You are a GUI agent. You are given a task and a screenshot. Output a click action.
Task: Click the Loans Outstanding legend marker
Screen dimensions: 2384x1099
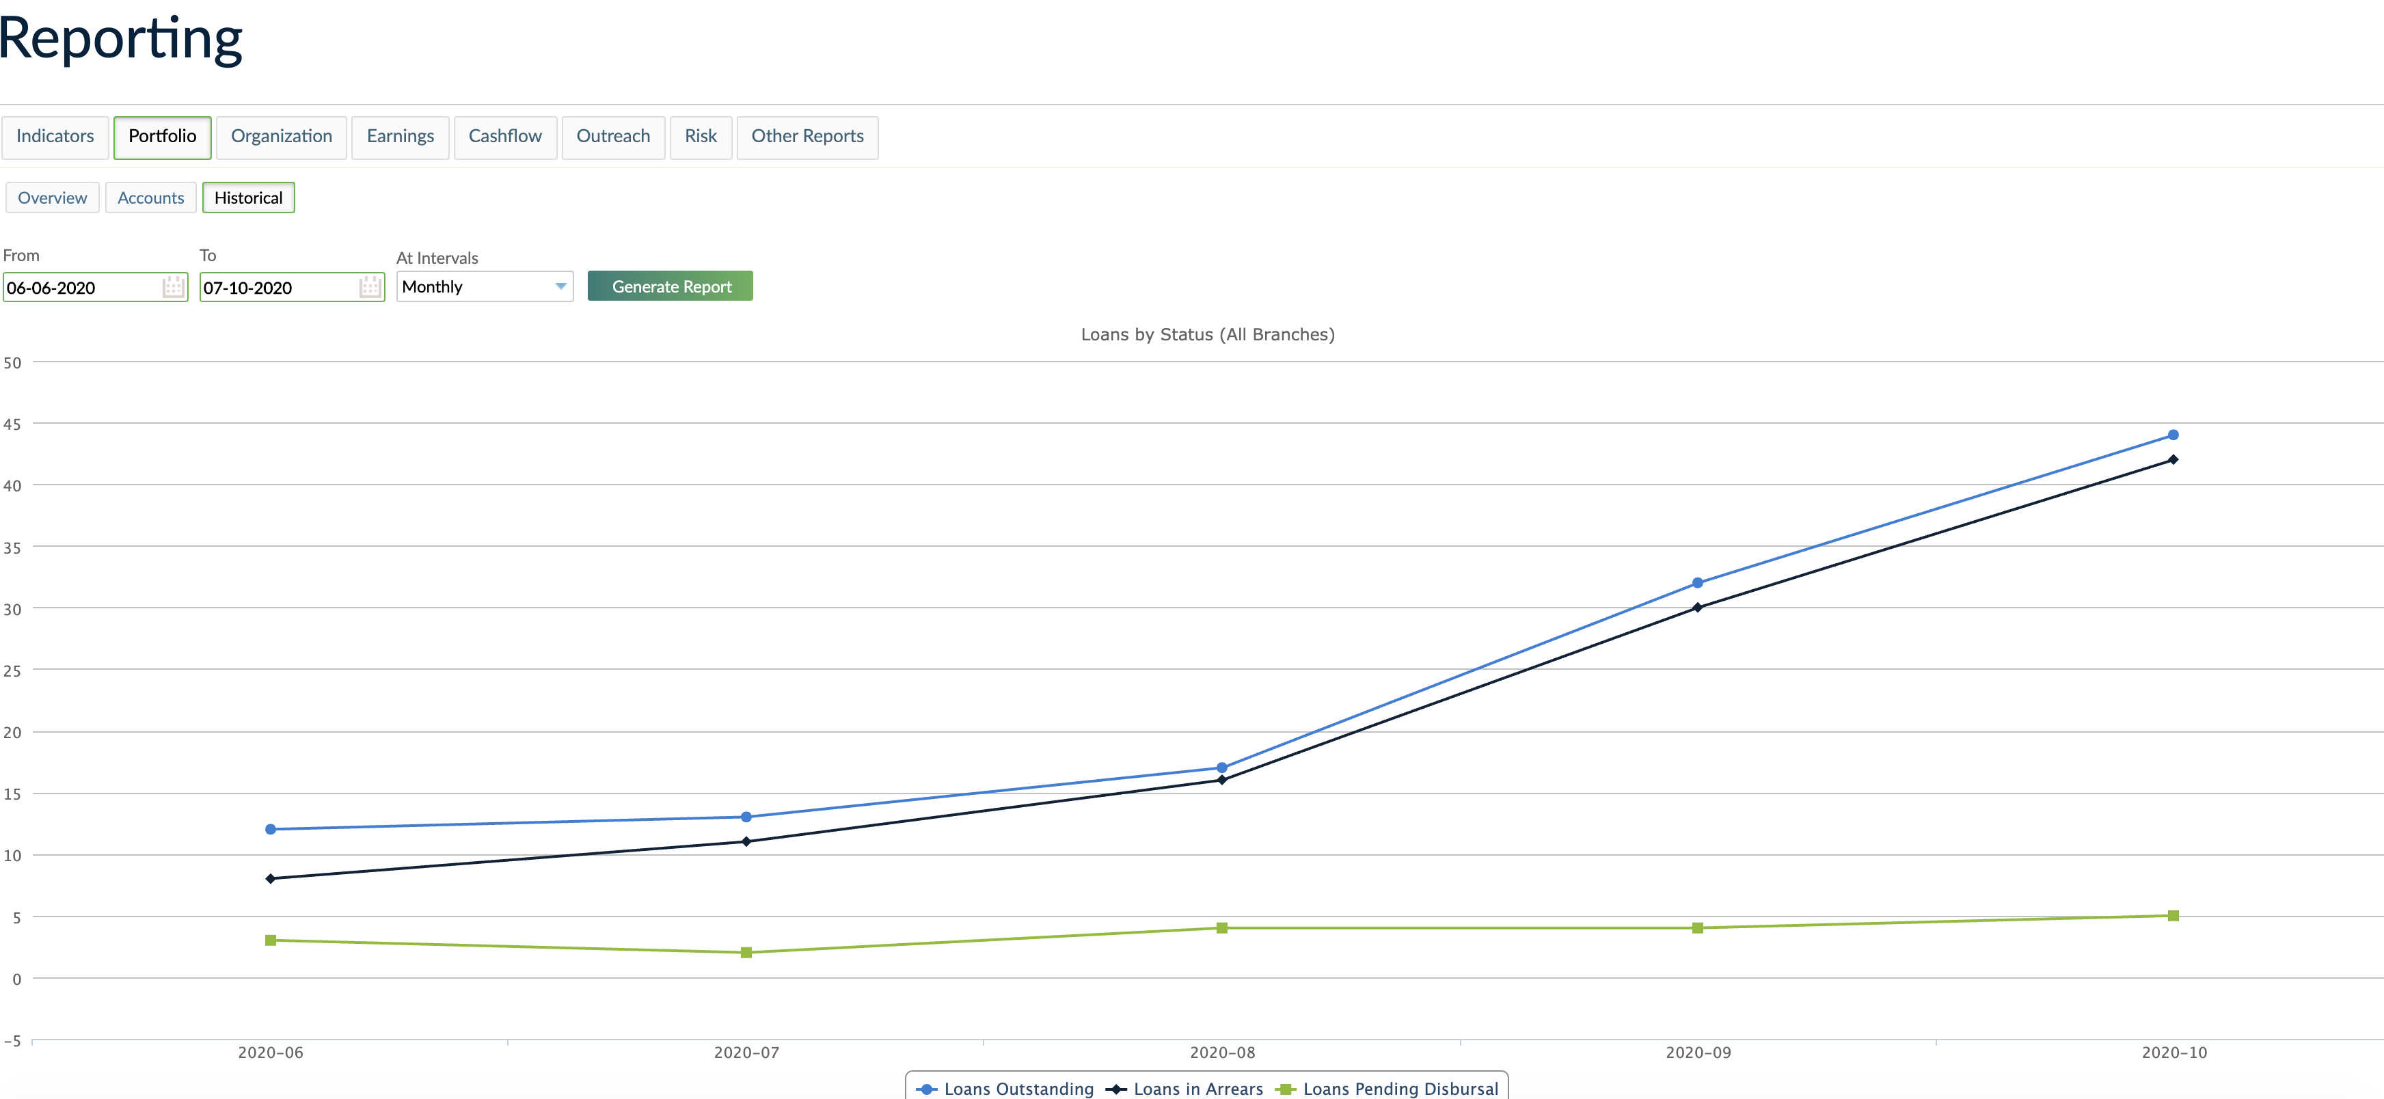(x=926, y=1089)
